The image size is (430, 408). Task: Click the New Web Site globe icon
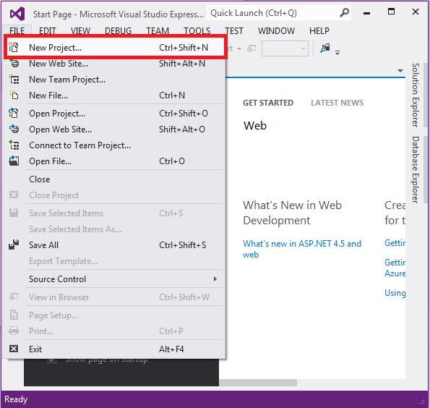click(14, 64)
